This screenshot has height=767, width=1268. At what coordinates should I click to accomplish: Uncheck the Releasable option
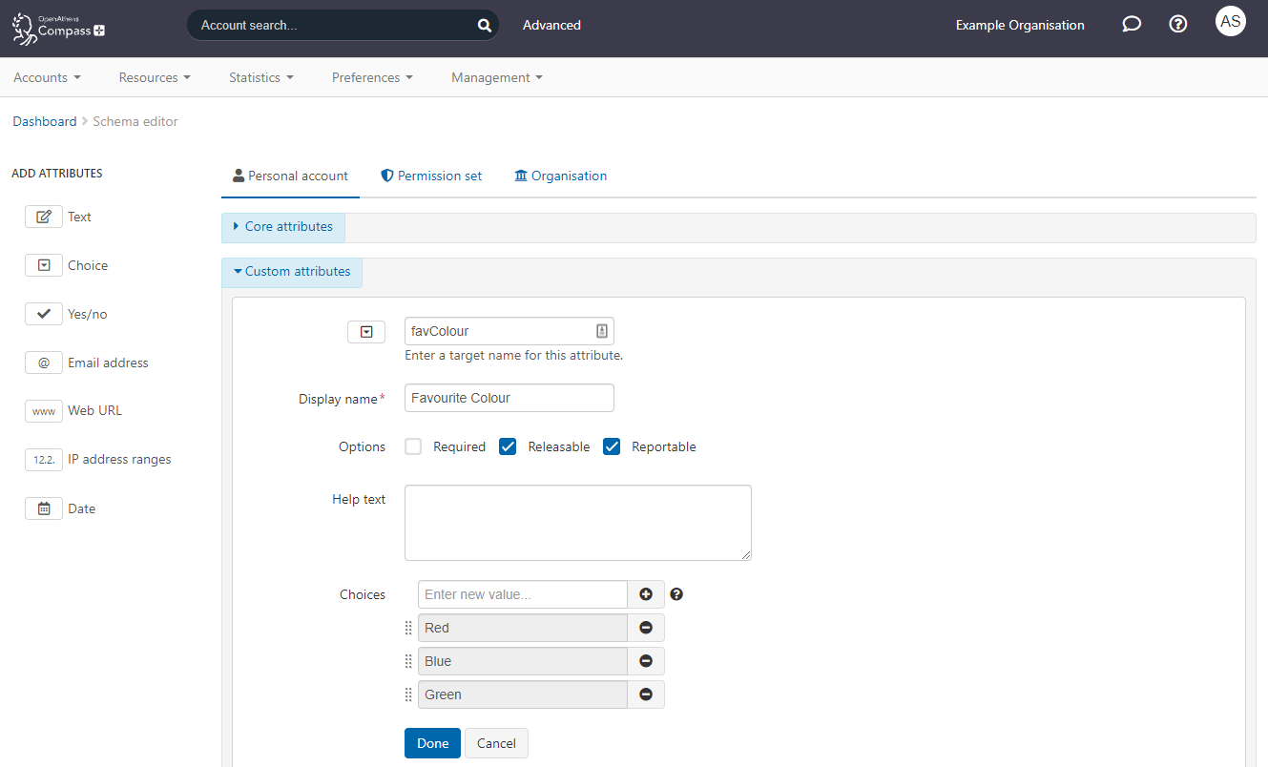(x=509, y=446)
